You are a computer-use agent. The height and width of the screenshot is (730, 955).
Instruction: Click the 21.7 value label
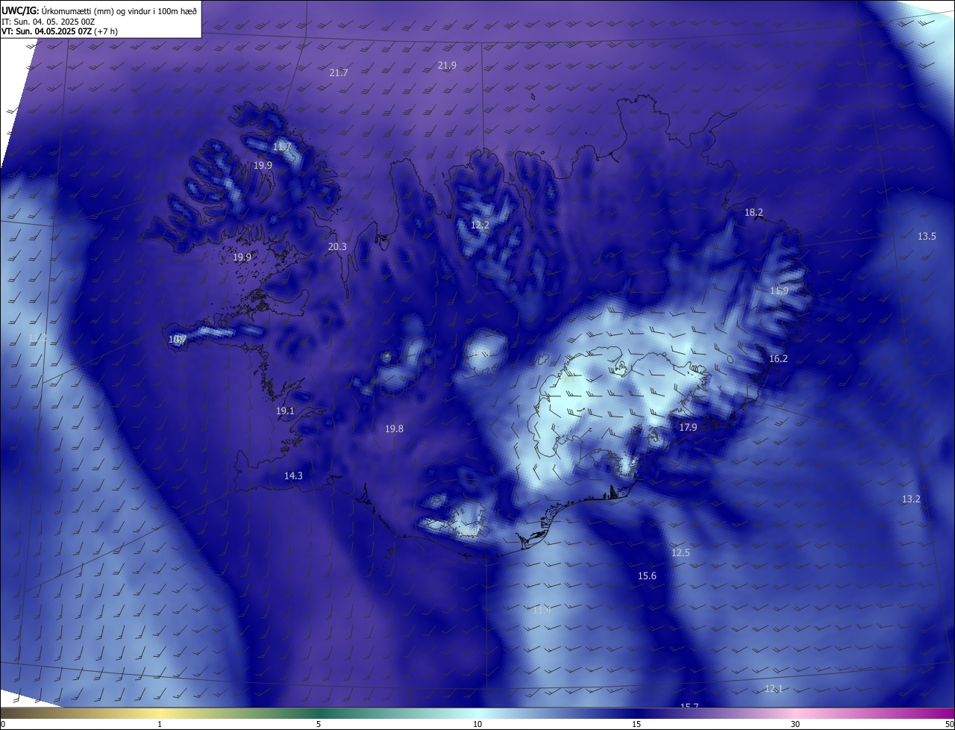pyautogui.click(x=339, y=73)
